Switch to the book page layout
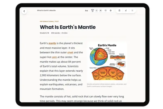The height and width of the screenshot is (109, 163). click(105, 11)
